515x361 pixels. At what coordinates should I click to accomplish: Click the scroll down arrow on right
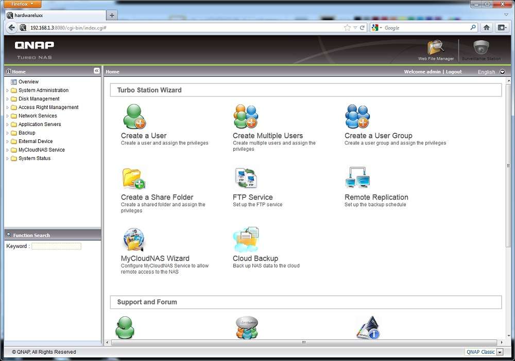click(509, 336)
